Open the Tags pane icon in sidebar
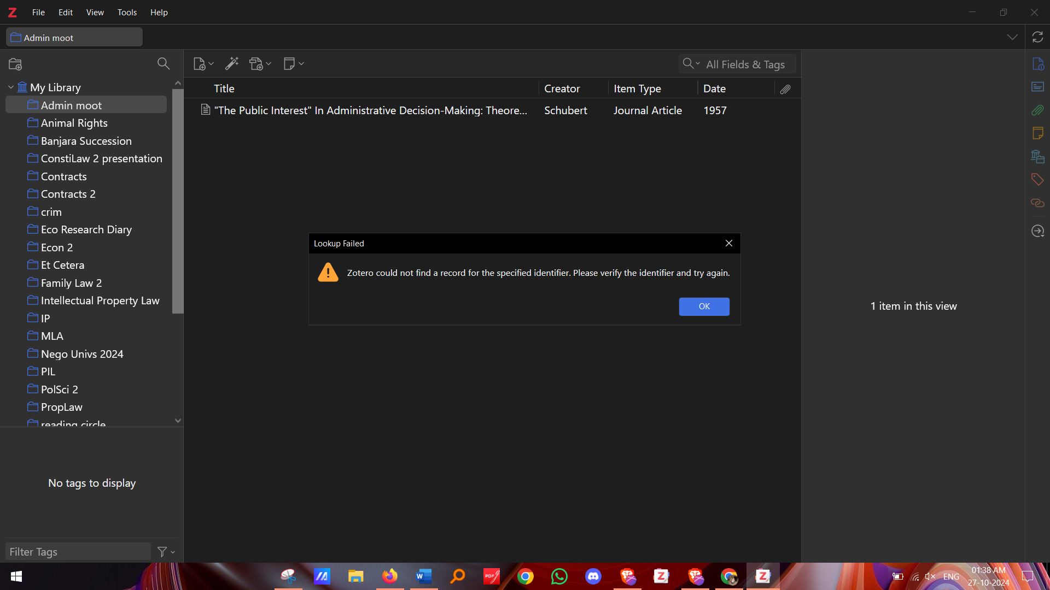Viewport: 1050px width, 590px height. point(1037,179)
